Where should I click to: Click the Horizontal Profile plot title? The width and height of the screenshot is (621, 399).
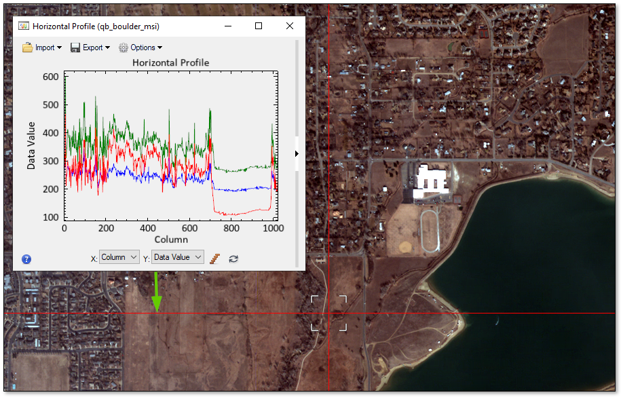click(170, 62)
